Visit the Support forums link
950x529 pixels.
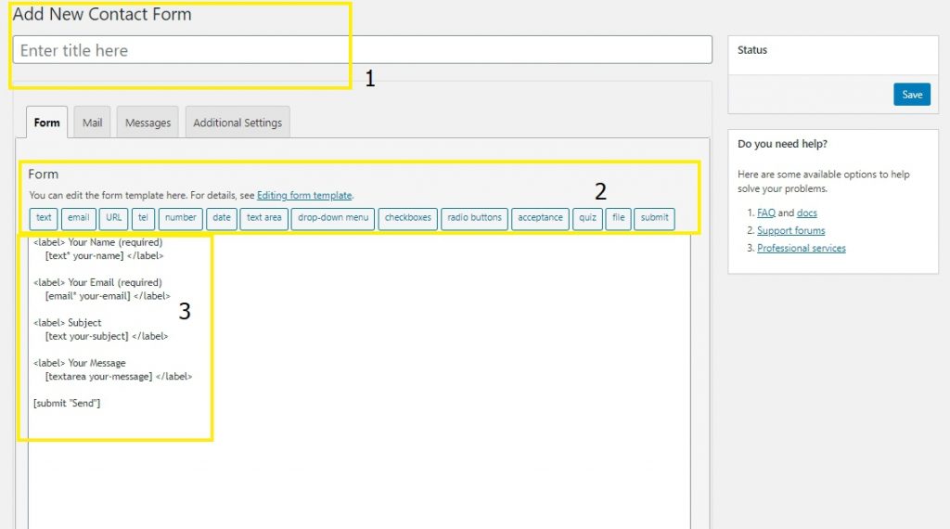(790, 231)
